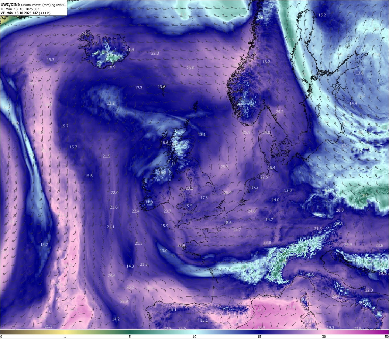Click the 18.6 value near the Channel
Image resolution: width=389 pixels, height=339 pixels.
click(x=228, y=223)
